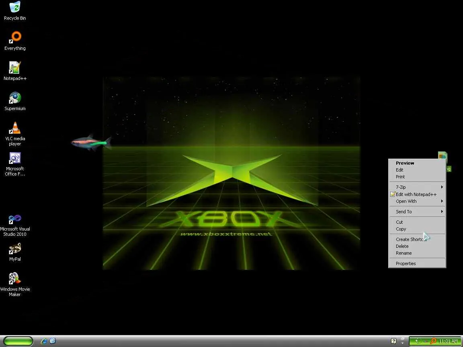Viewport: 463px width, 347px height.
Task: Open Properties from the context menu
Action: click(417, 263)
